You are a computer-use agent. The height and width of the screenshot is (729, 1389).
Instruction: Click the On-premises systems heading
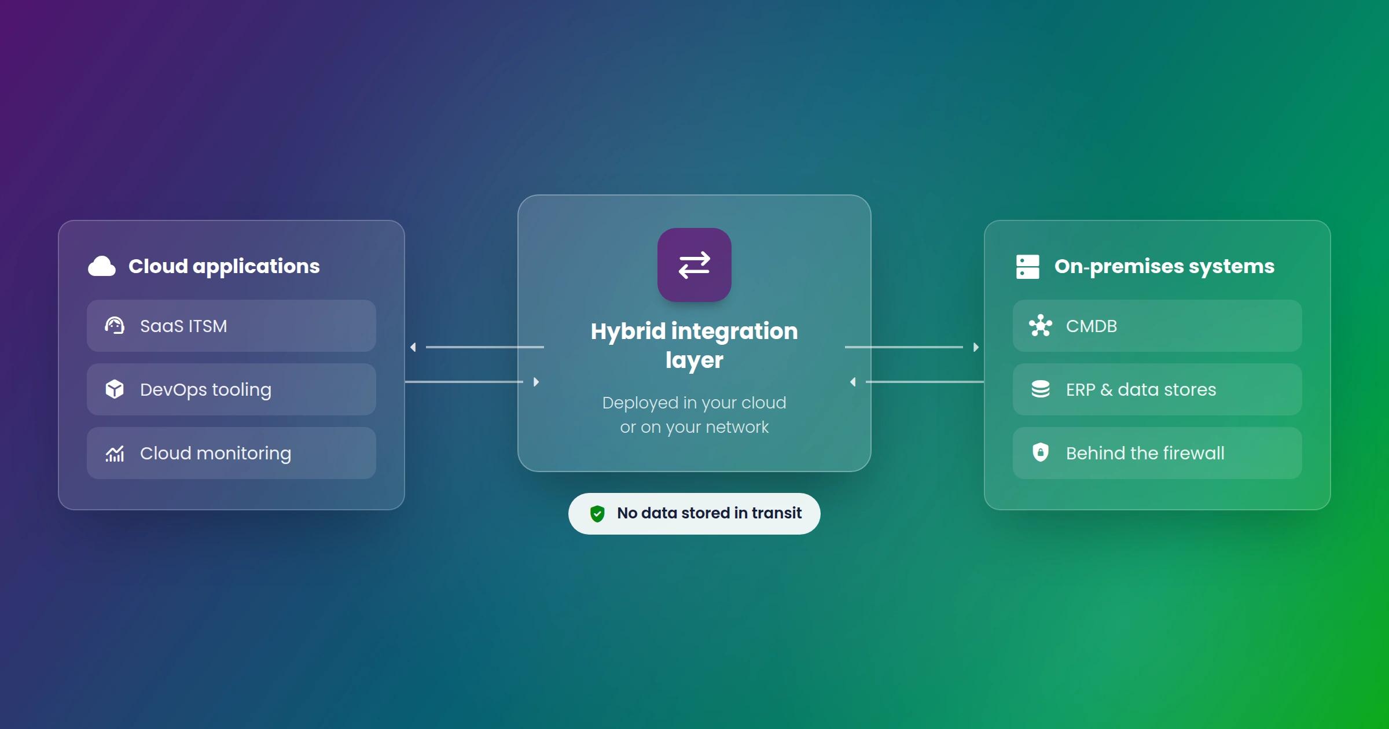click(x=1164, y=267)
